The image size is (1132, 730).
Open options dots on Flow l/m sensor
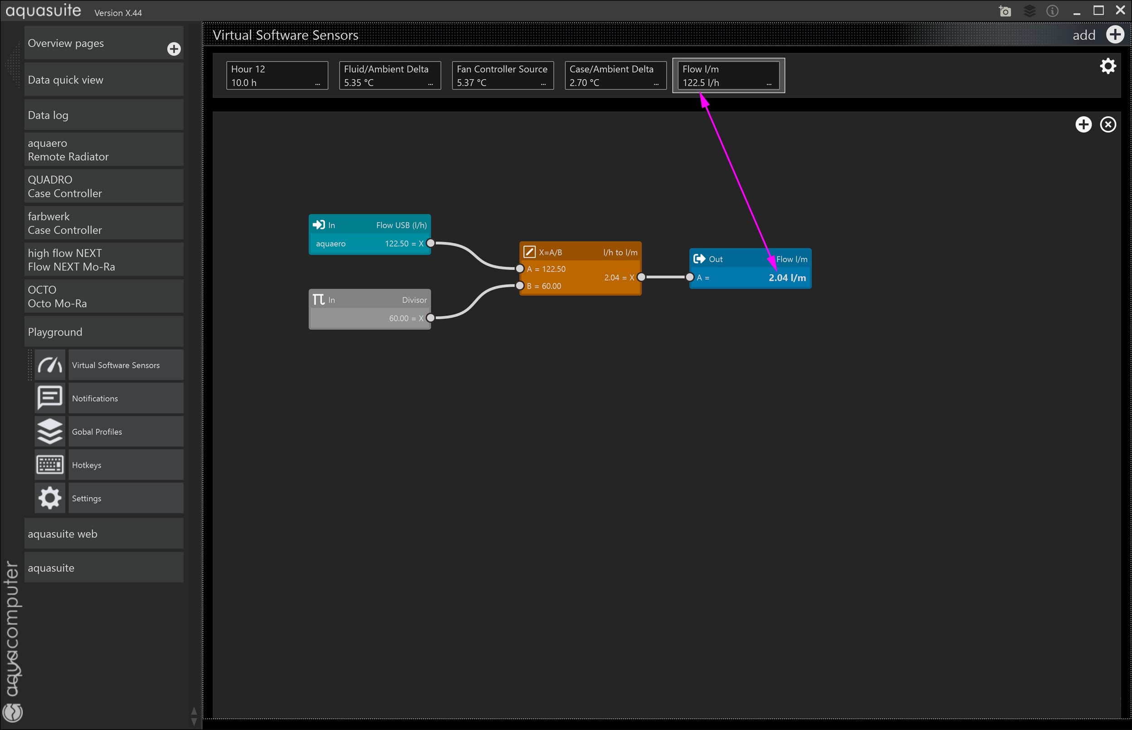[x=769, y=84]
